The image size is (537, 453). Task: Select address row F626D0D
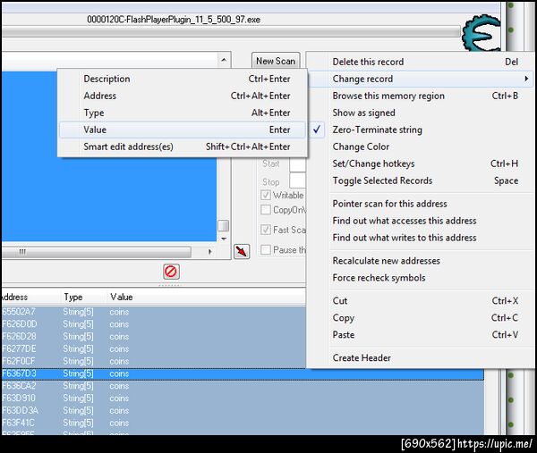click(x=154, y=324)
